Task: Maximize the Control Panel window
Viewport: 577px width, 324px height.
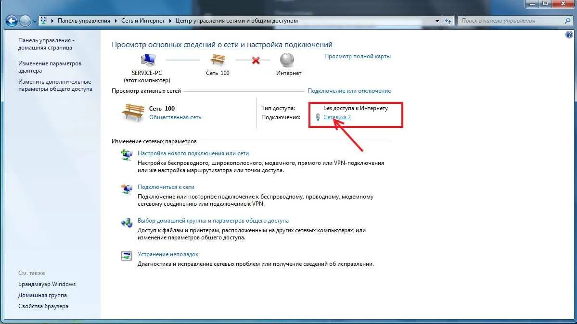Action: tap(545, 4)
